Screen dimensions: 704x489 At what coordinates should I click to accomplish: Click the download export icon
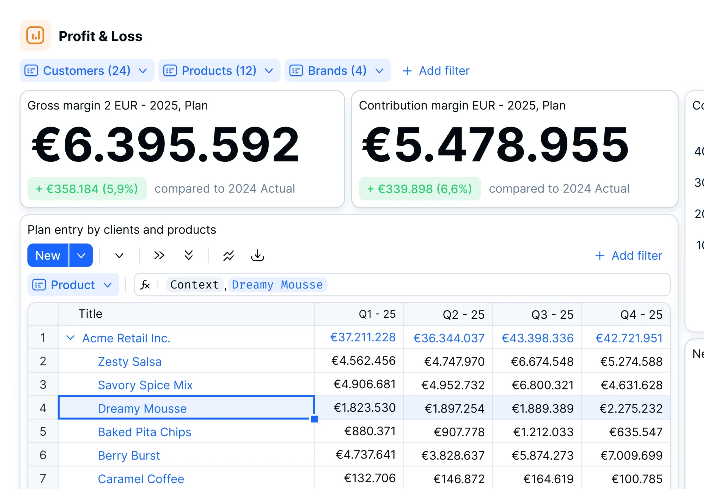pos(258,255)
